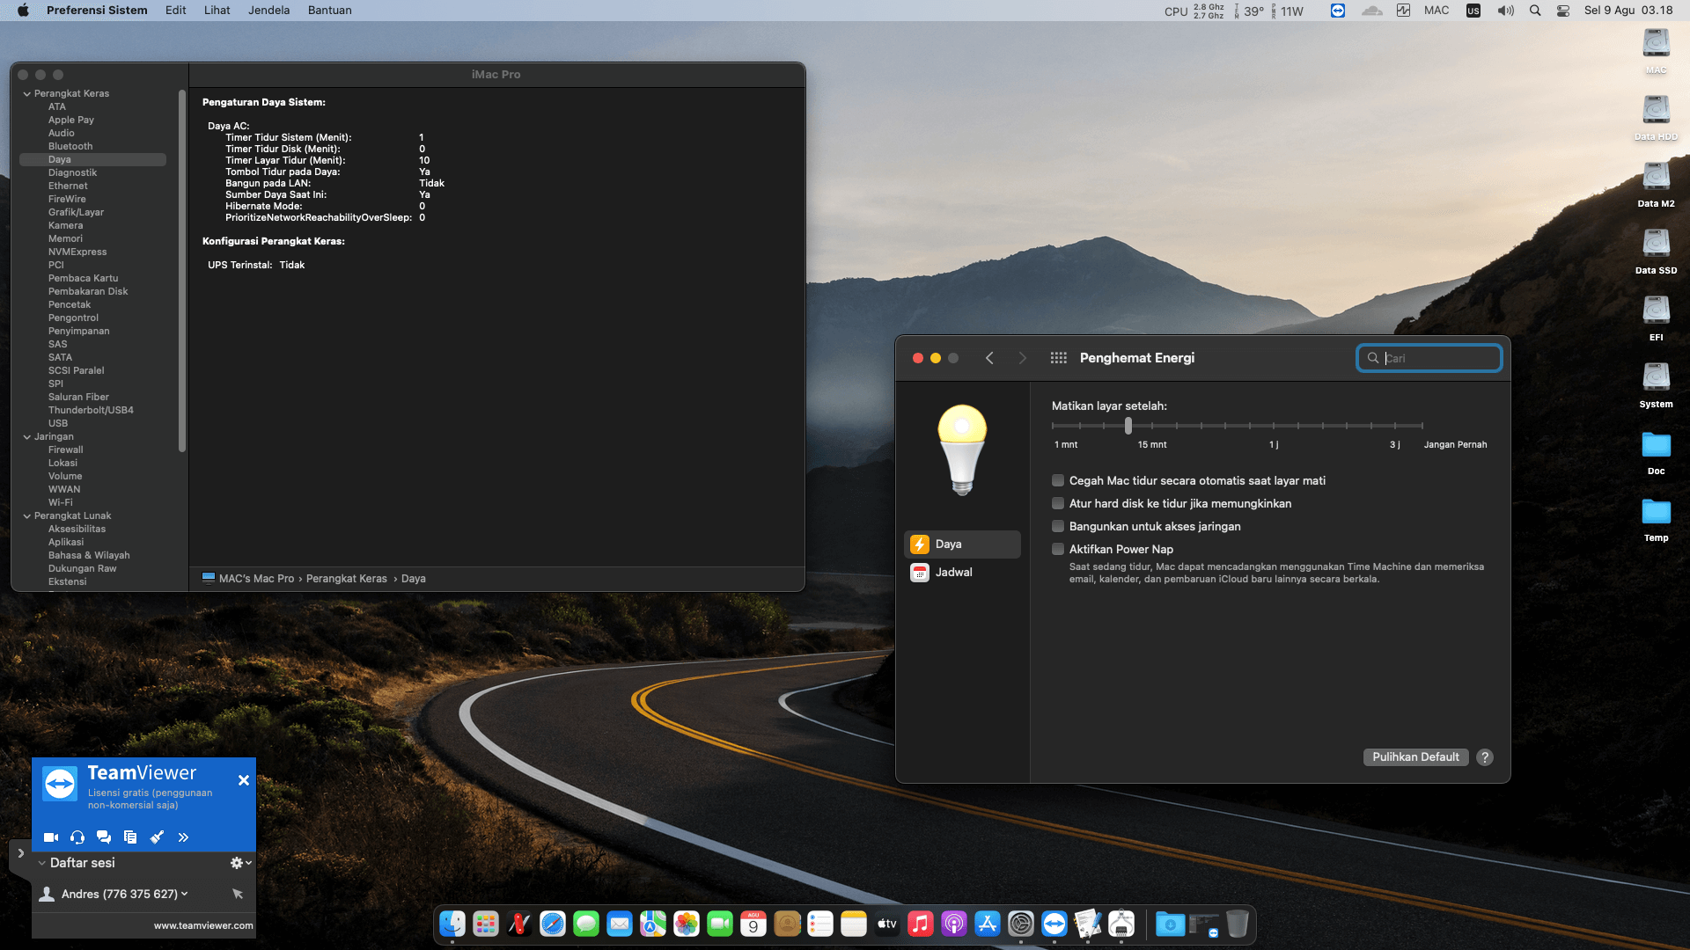Open the Jendela menu

[x=268, y=11]
